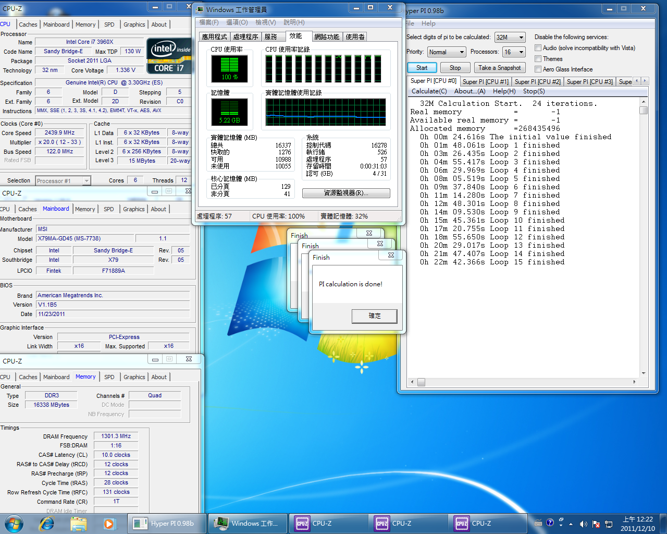667x534 pixels.
Task: Click the Action Center flag tray icon
Action: [596, 524]
